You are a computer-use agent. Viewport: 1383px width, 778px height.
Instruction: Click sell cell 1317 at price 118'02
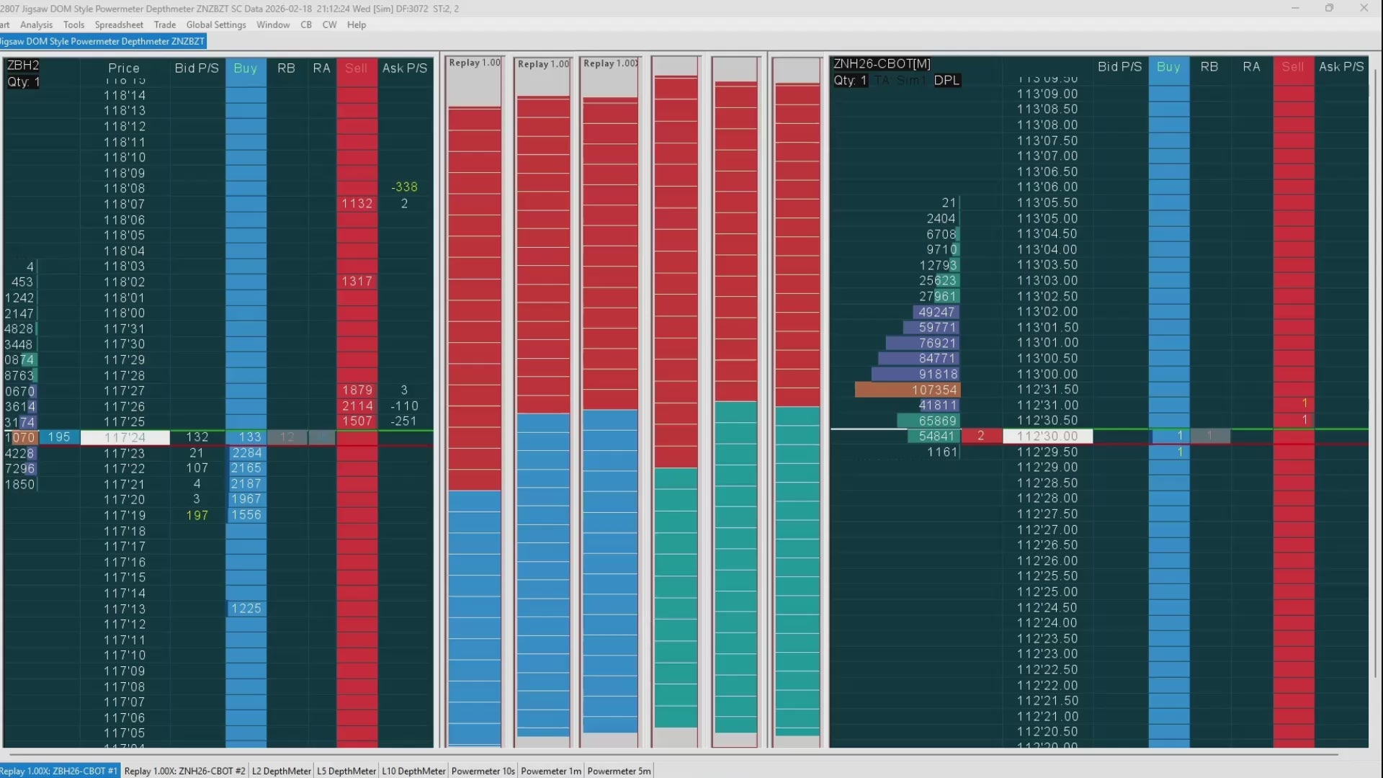tap(357, 282)
